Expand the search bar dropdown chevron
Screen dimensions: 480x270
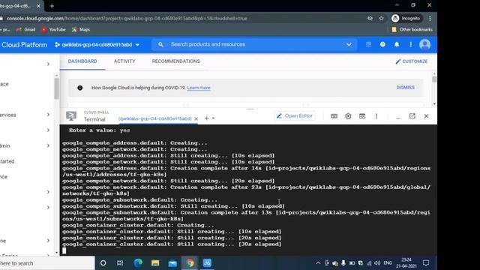tap(349, 45)
